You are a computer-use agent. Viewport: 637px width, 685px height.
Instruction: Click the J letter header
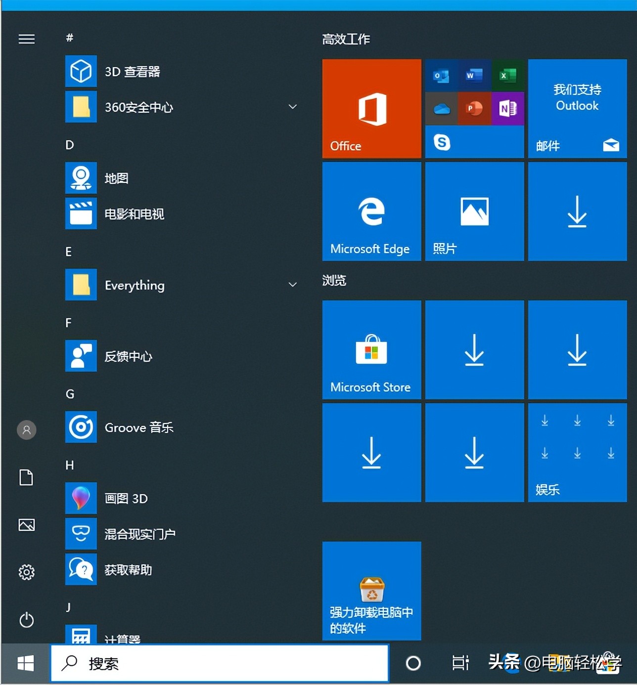(x=68, y=607)
